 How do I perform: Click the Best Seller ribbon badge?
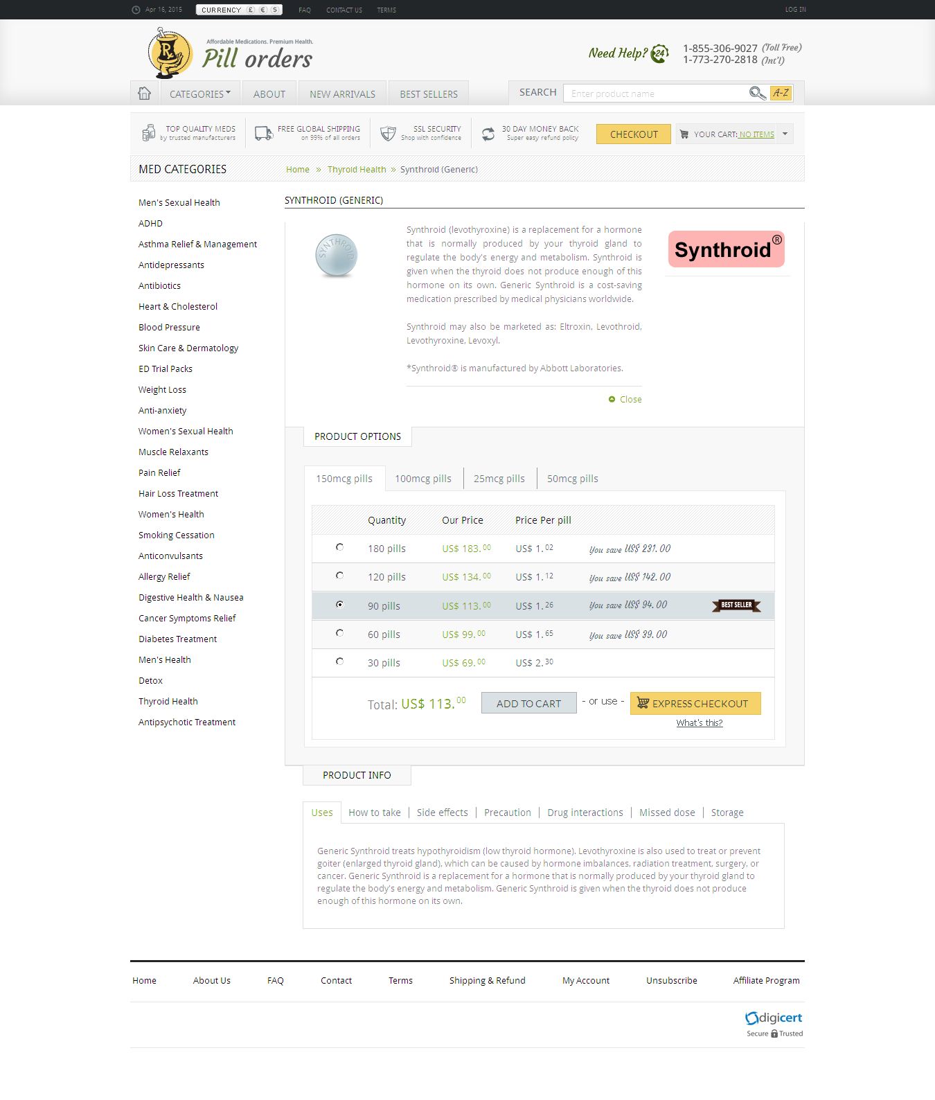tap(736, 605)
